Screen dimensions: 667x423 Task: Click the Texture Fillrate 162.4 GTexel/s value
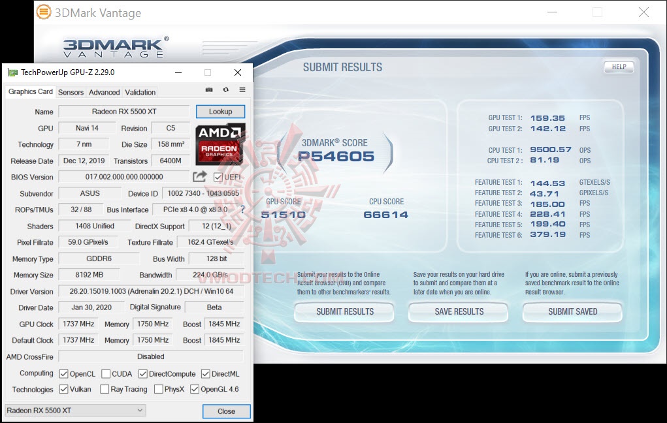[x=210, y=242]
